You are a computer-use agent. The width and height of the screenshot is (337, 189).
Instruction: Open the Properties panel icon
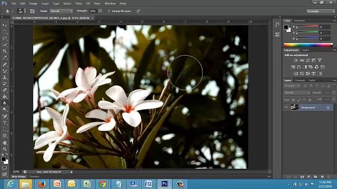[x=277, y=34]
